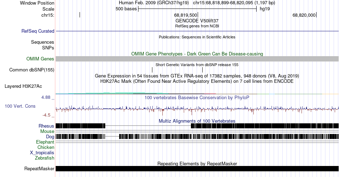Image resolution: width=339 pixels, height=177 pixels.
Task: Click 'Multiz Alignments of 100 Vertebrates' title
Action: 197,121
